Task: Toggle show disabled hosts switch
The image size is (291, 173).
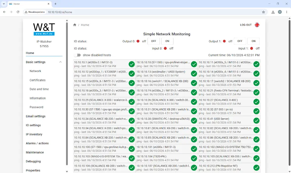Action: click(77, 55)
